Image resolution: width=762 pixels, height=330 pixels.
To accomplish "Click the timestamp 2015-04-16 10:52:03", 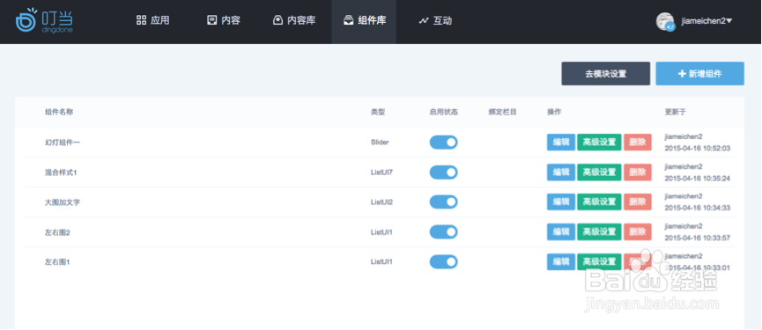I will click(x=698, y=148).
